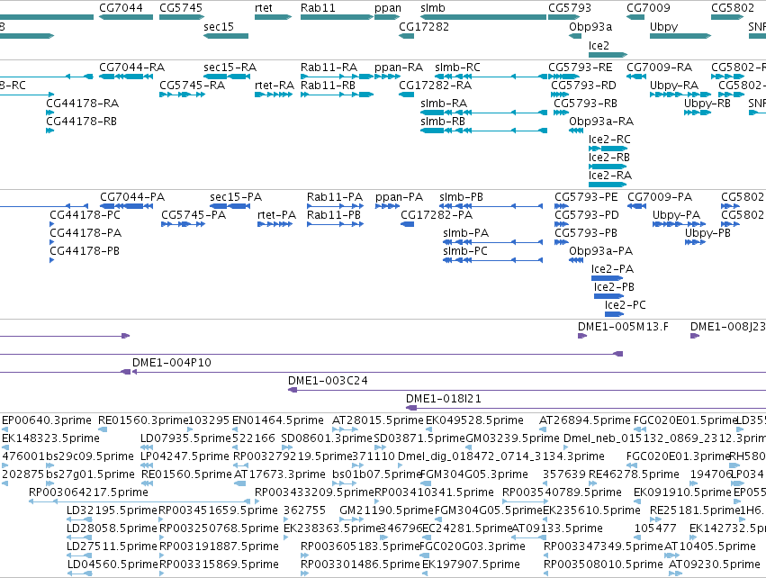The height and width of the screenshot is (578, 766).
Task: Select the CG7044 gene feature
Action: pyautogui.click(x=126, y=17)
